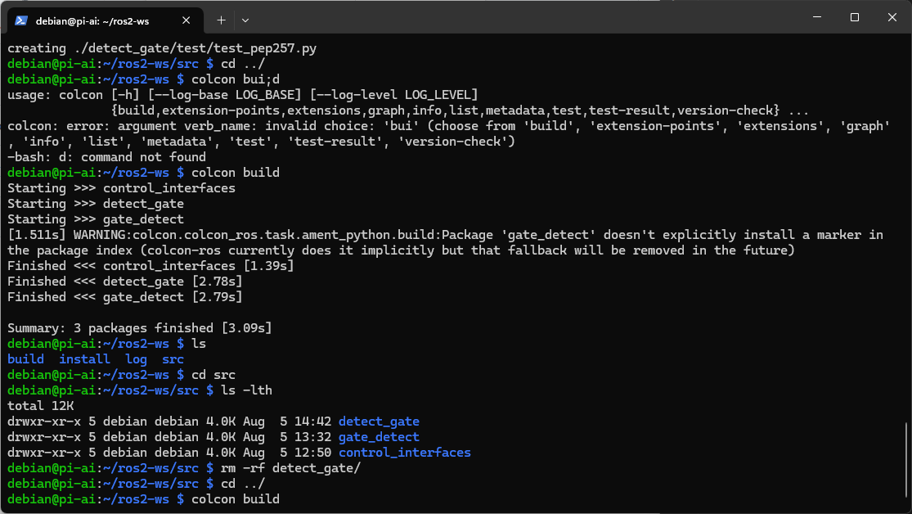The height and width of the screenshot is (514, 912).
Task: Click the gate_detect directory in the listing
Action: [x=379, y=437]
